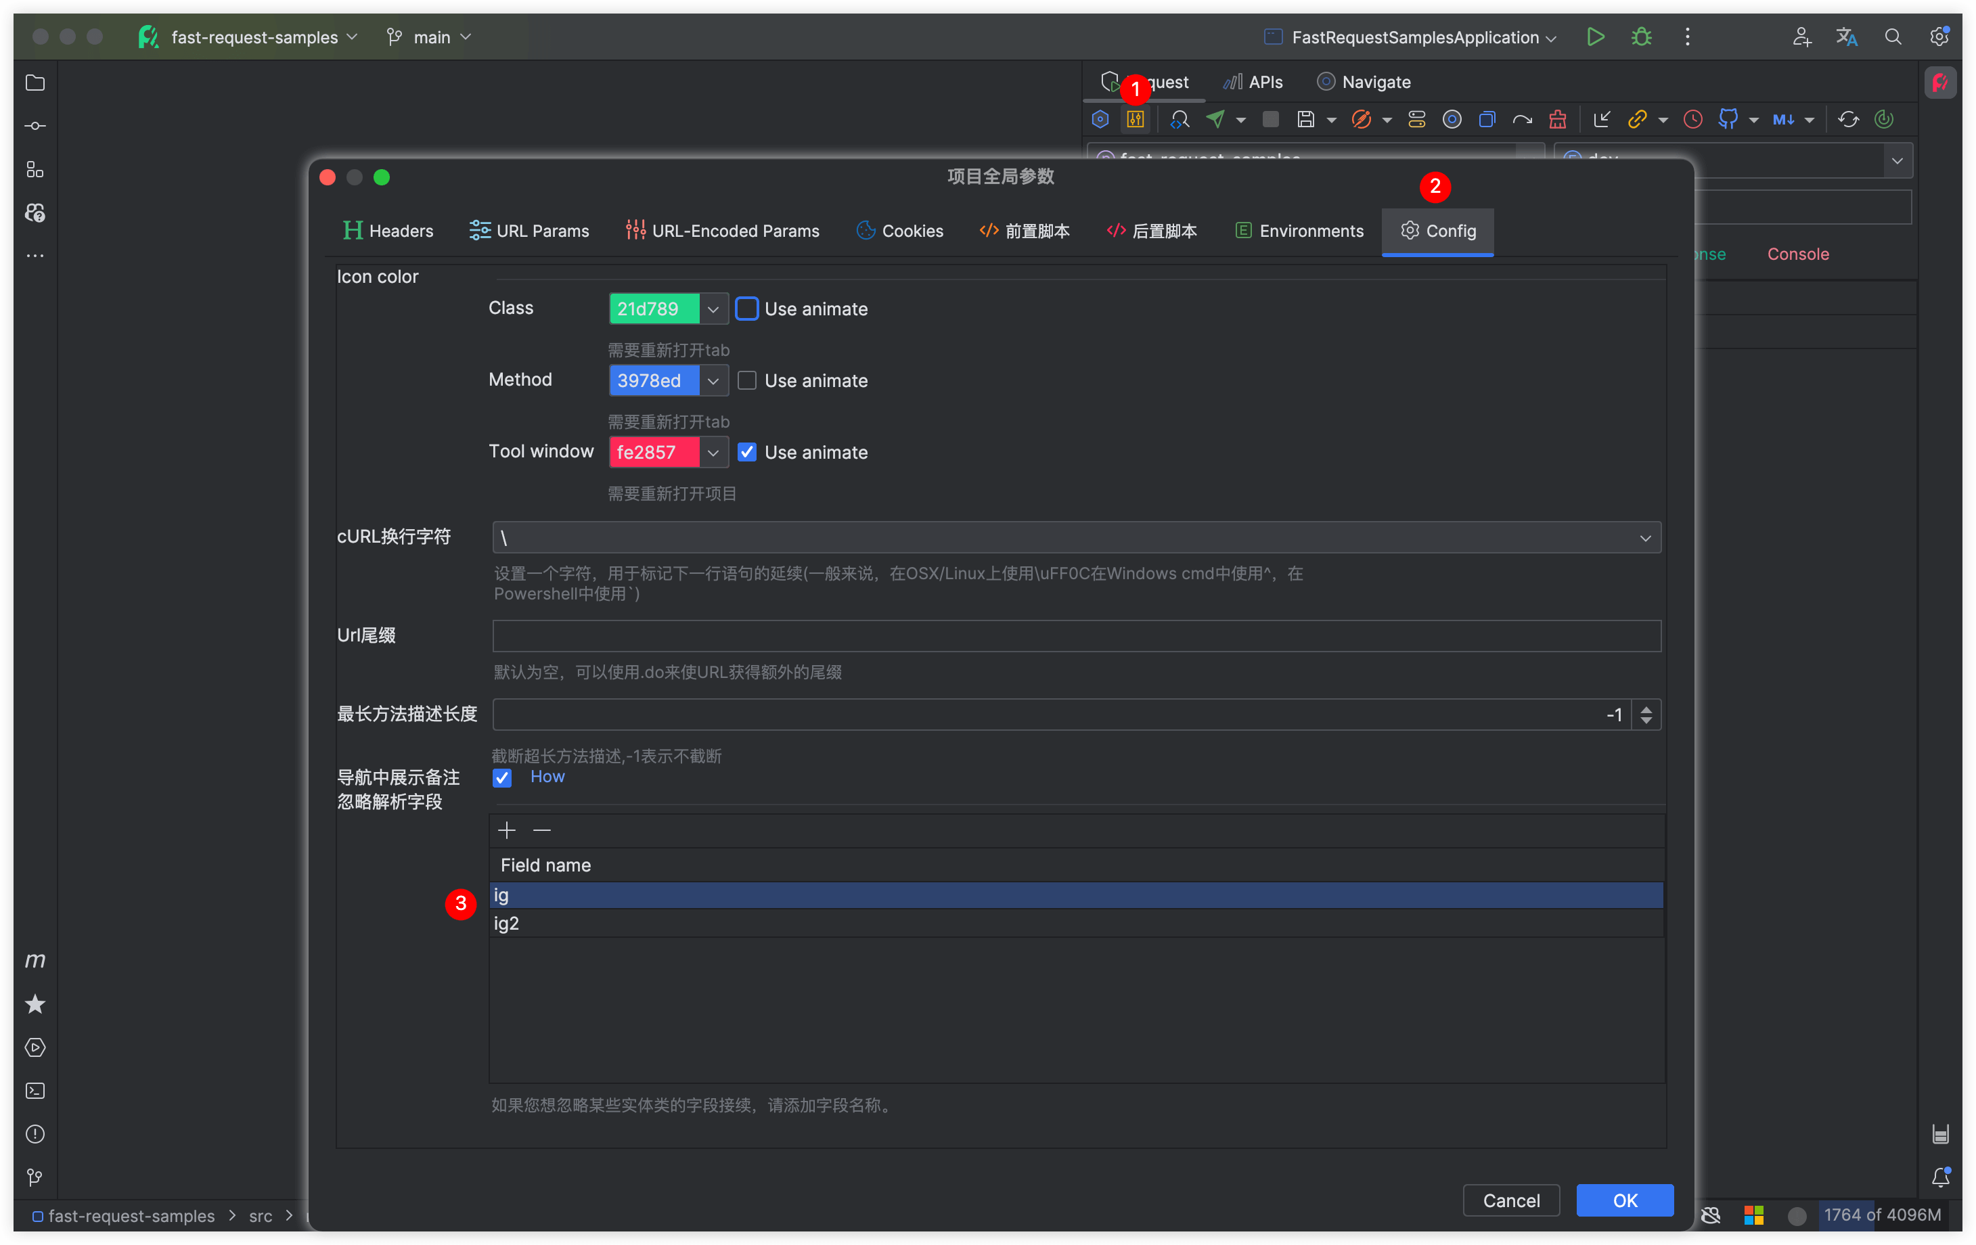Screen dimensions: 1976x1245
Task: Open the cURL newline character dropdown
Action: coord(1644,539)
